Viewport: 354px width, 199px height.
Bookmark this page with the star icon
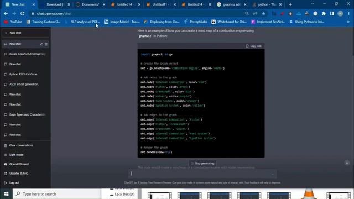pos(263,13)
